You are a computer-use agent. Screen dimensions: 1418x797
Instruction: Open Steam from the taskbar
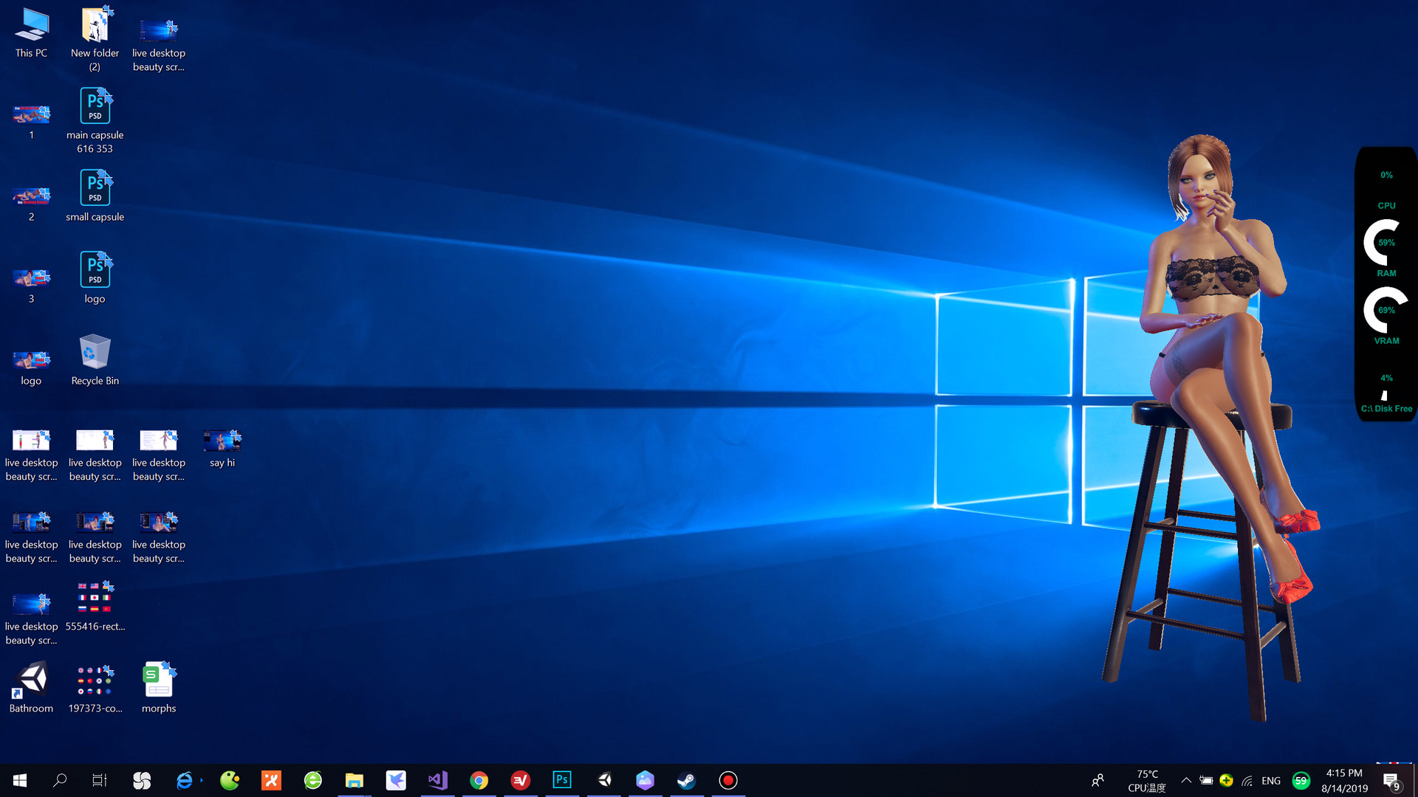pyautogui.click(x=686, y=780)
